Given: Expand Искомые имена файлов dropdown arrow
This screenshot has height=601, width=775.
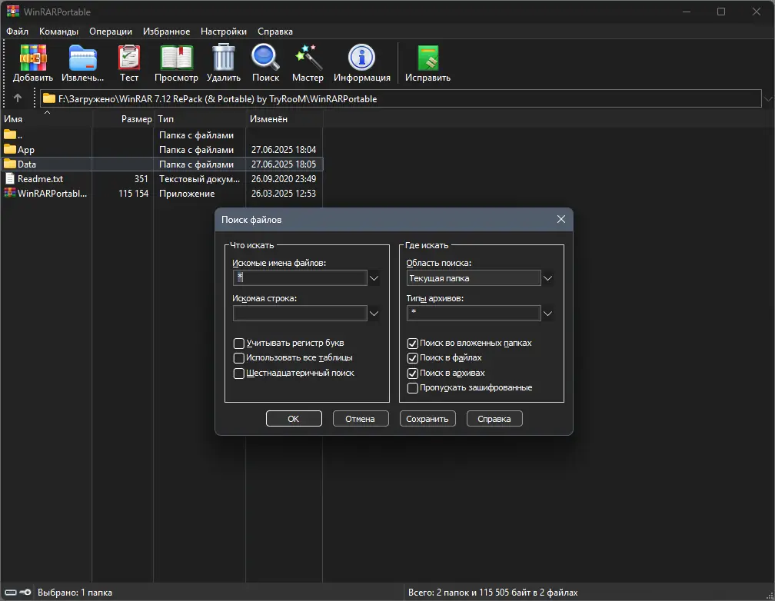Looking at the screenshot, I should click(374, 277).
